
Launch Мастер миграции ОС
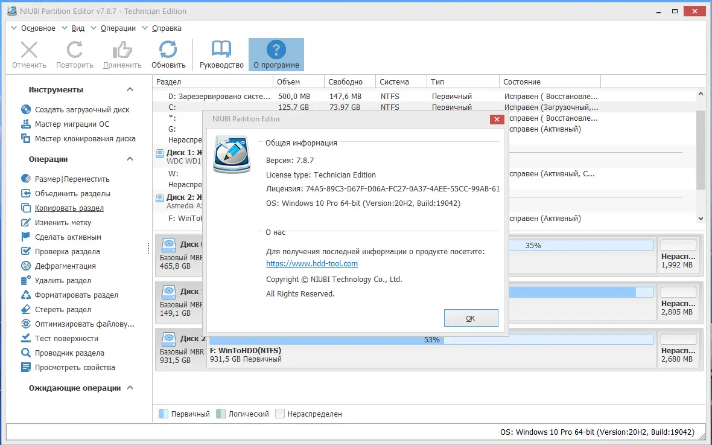point(65,124)
